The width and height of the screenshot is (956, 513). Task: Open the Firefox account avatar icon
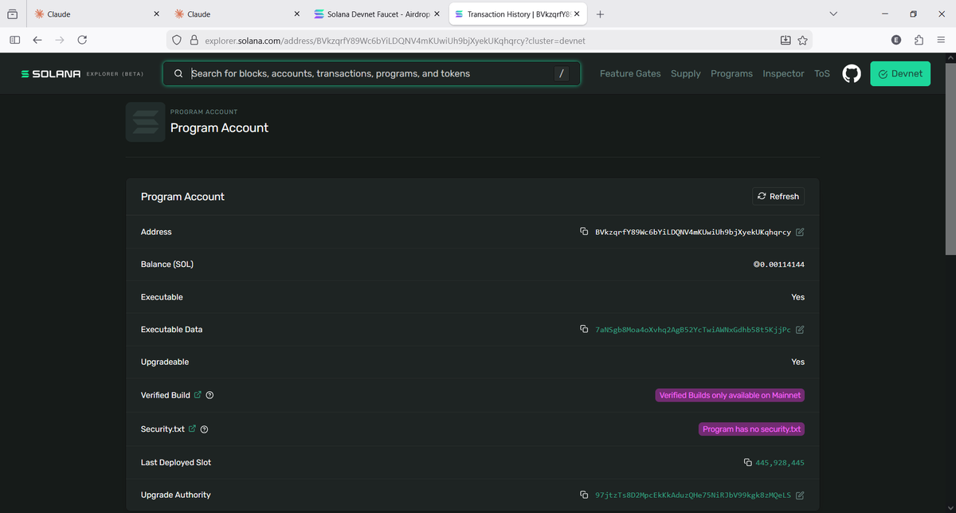[896, 40]
